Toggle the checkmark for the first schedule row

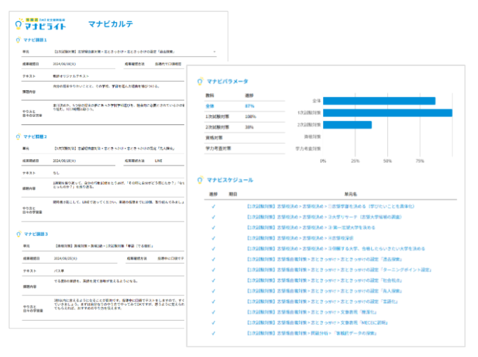pyautogui.click(x=213, y=207)
